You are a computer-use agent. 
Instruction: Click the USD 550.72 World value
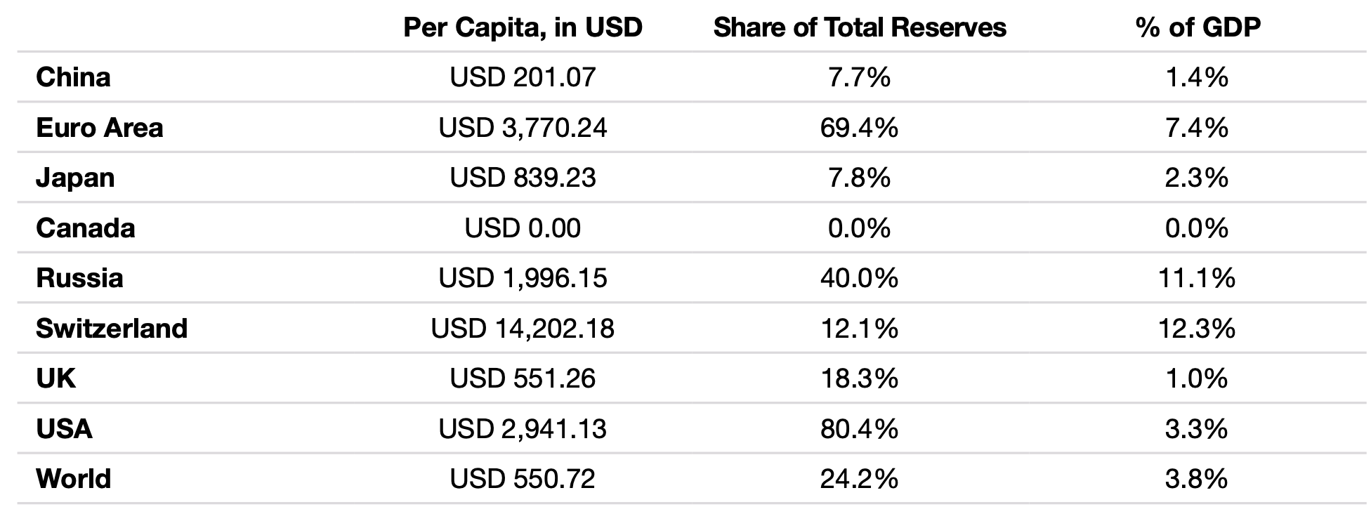(x=523, y=479)
